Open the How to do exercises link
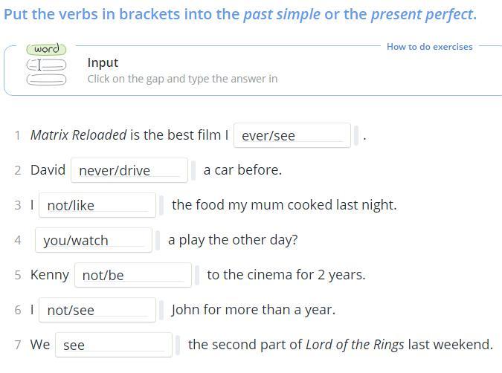The height and width of the screenshot is (373, 502). pyautogui.click(x=429, y=47)
